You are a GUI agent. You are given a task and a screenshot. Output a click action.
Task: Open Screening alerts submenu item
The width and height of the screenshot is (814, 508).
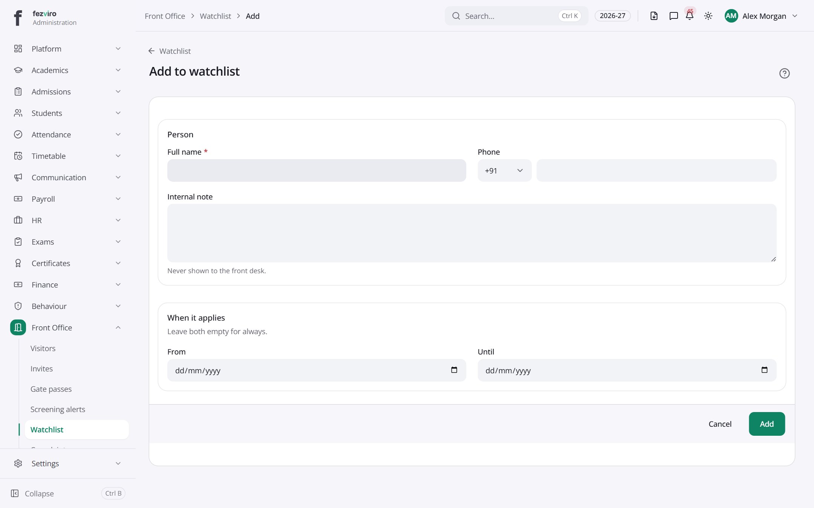tap(58, 409)
